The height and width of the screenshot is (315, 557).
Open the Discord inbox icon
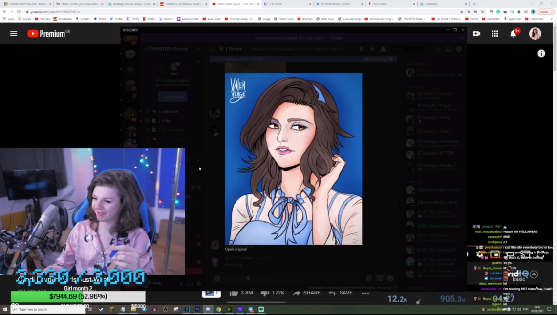coord(449,49)
